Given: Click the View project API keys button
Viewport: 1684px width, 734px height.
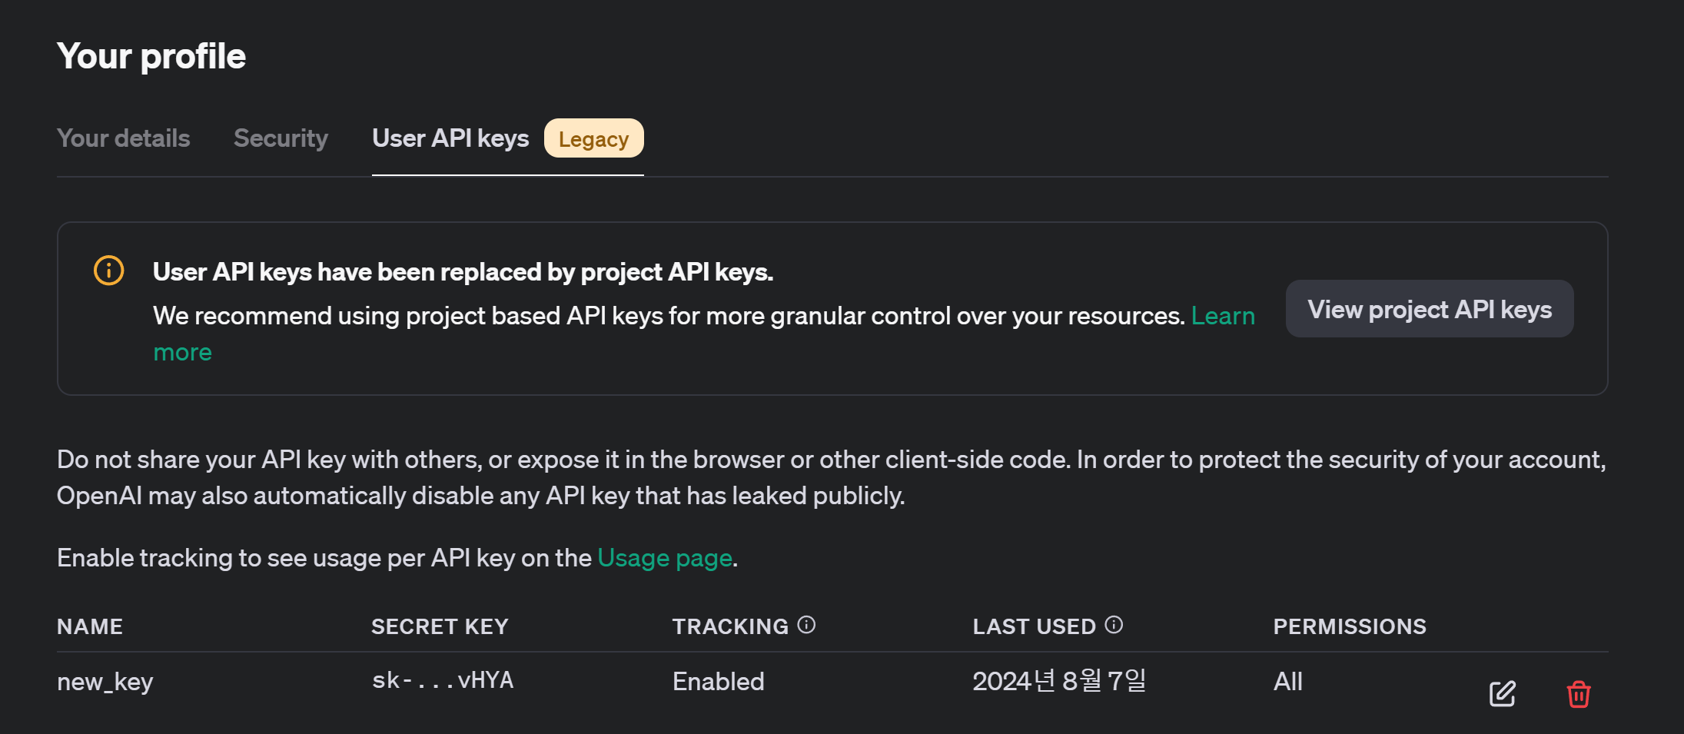Looking at the screenshot, I should click(x=1430, y=309).
